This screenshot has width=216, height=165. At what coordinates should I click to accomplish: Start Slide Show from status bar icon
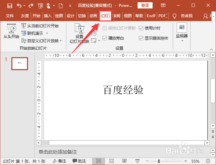point(137,161)
